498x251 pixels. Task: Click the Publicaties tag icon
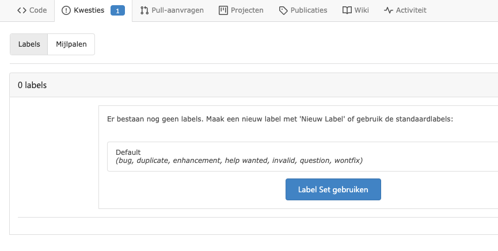pyautogui.click(x=283, y=10)
